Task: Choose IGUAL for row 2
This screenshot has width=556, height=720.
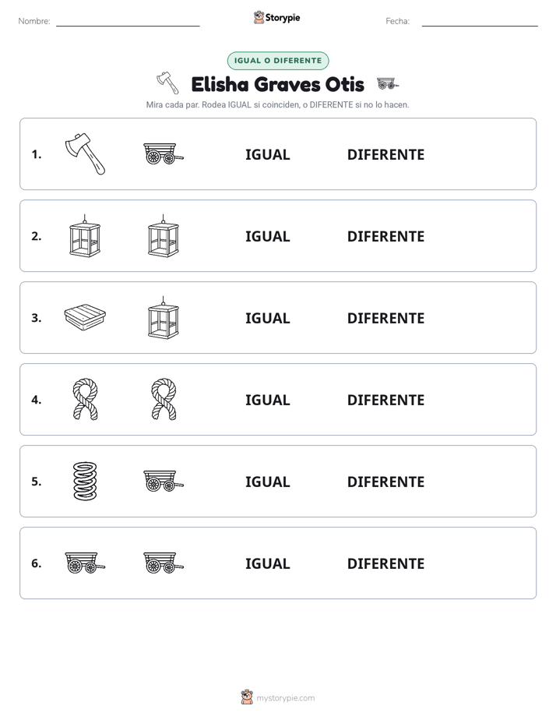Action: (x=267, y=236)
